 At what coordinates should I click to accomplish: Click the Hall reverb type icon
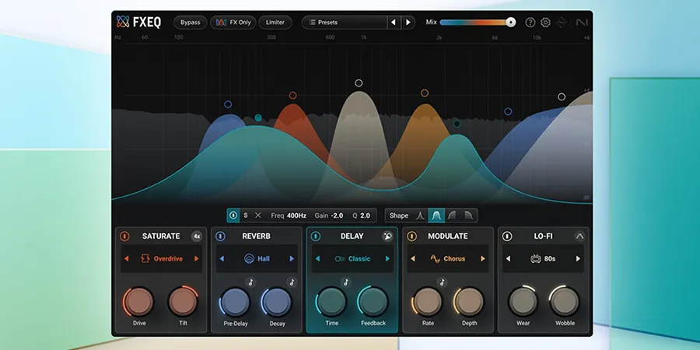pyautogui.click(x=249, y=258)
